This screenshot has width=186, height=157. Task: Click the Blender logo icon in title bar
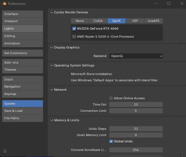click(4, 3)
